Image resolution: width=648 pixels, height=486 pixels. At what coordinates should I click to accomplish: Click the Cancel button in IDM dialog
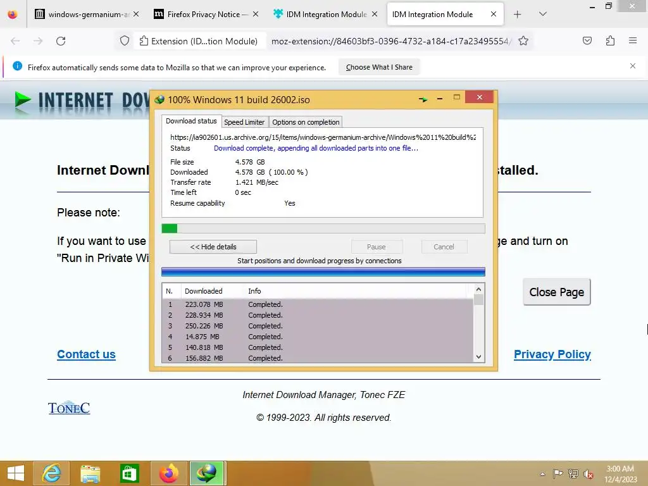(444, 247)
